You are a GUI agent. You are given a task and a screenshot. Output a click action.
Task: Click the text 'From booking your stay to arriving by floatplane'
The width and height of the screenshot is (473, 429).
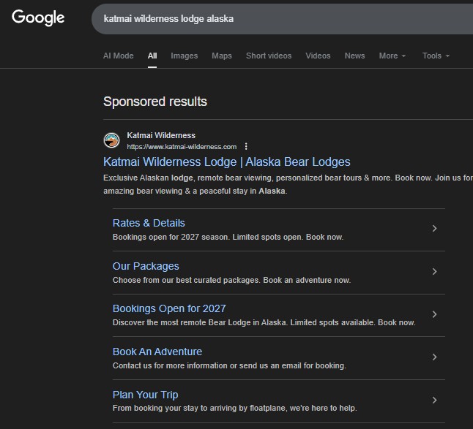[200, 409]
